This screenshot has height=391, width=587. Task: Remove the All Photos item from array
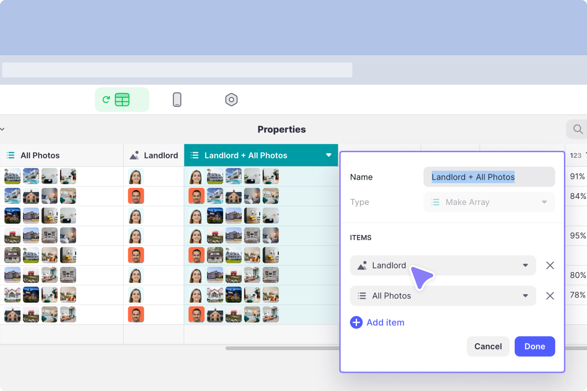[x=550, y=296]
